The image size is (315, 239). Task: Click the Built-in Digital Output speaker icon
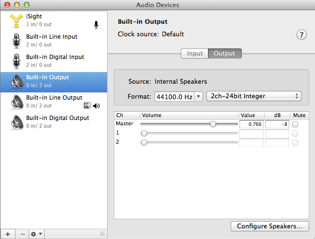coord(16,122)
